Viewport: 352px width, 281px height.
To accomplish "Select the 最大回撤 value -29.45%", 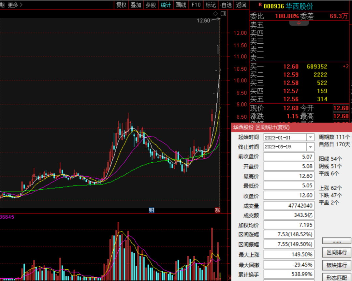I will click(x=289, y=265).
